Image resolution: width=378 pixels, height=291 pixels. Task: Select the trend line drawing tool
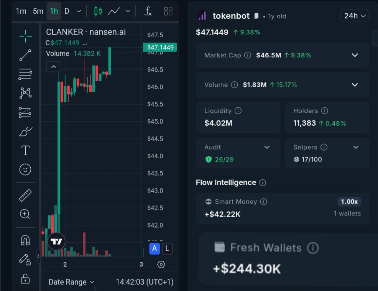(25, 55)
